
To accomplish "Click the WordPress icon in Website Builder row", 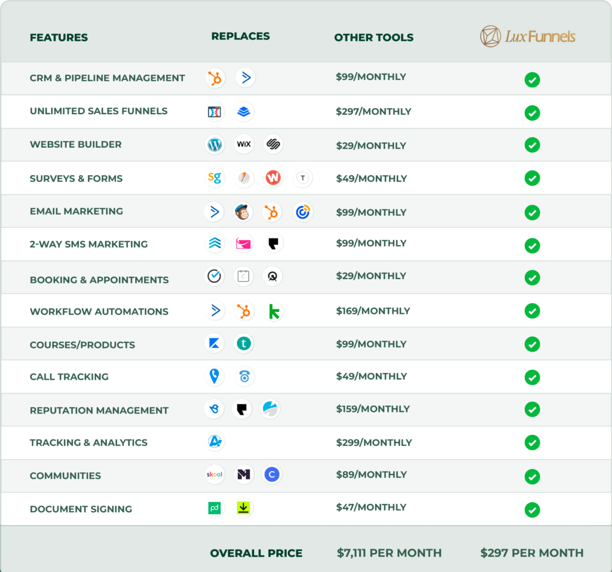I will click(215, 144).
